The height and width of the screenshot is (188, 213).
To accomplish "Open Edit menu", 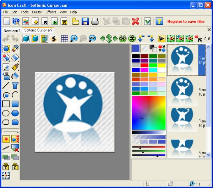I will [x=14, y=12].
